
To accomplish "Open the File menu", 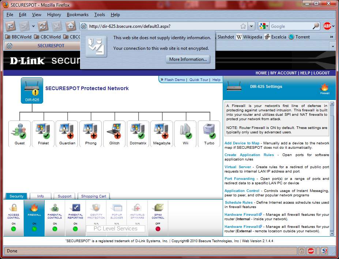I will [10, 15].
